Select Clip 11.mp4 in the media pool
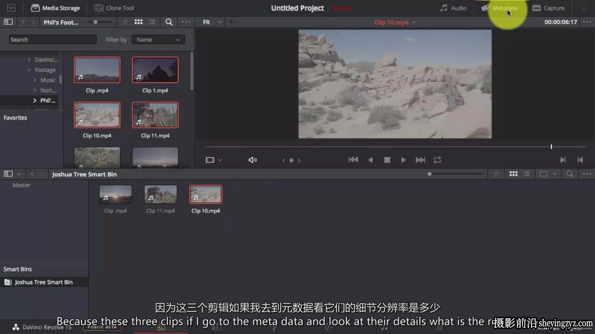 pyautogui.click(x=160, y=194)
